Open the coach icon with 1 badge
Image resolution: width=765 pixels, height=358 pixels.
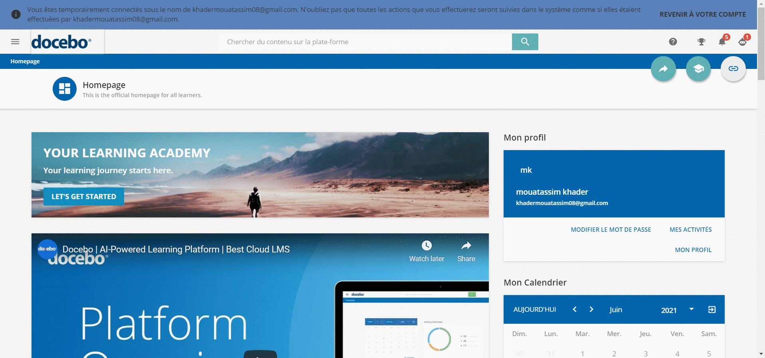coord(743,41)
